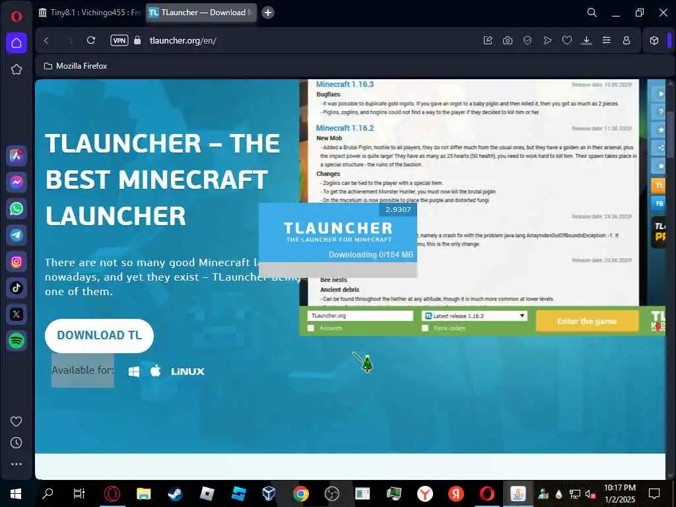Tick the Accounts checkbox

point(311,328)
